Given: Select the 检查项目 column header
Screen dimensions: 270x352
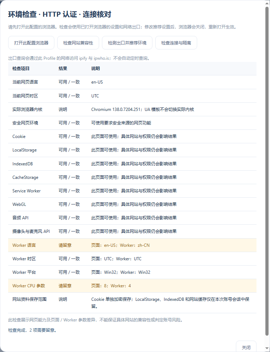Looking at the screenshot, I should 21,69.
